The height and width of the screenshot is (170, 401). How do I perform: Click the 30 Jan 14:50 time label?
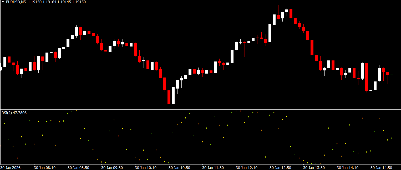tap(381, 167)
